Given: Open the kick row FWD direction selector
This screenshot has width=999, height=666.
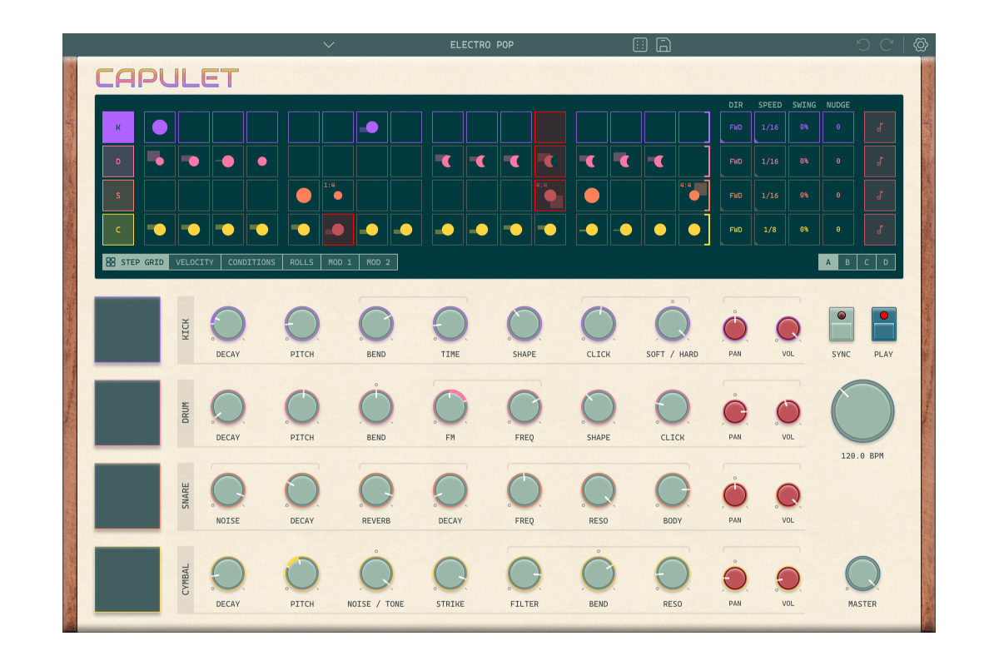Looking at the screenshot, I should (736, 127).
